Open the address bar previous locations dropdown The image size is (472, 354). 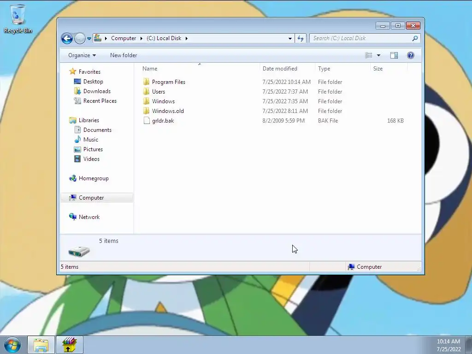click(x=290, y=38)
